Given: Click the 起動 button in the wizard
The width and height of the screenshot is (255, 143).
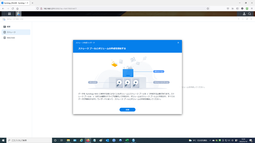Looking at the screenshot, I should click(x=127, y=110).
